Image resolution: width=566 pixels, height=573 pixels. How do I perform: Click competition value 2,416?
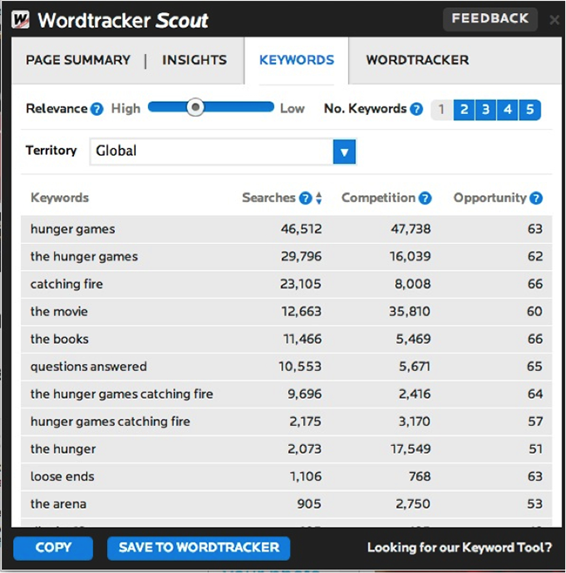click(x=414, y=394)
